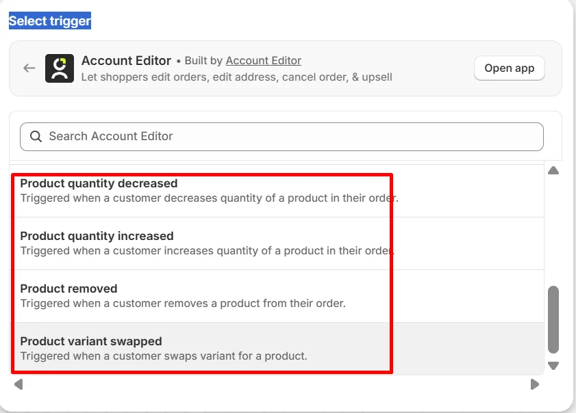Click the Select trigger heading

pos(50,21)
